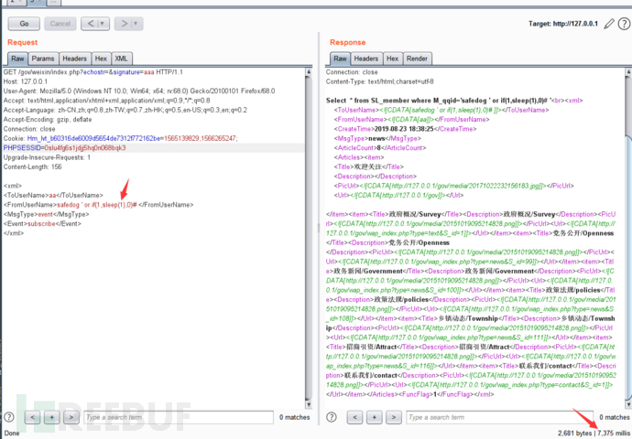632x439 pixels.
Task: Open the Response Render tab
Action: [417, 59]
